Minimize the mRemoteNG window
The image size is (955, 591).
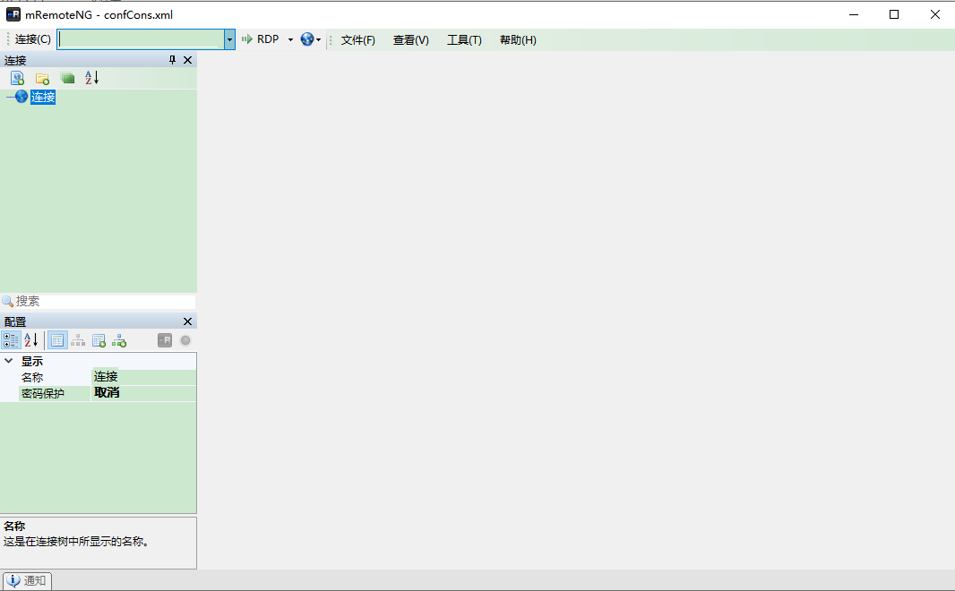click(854, 14)
